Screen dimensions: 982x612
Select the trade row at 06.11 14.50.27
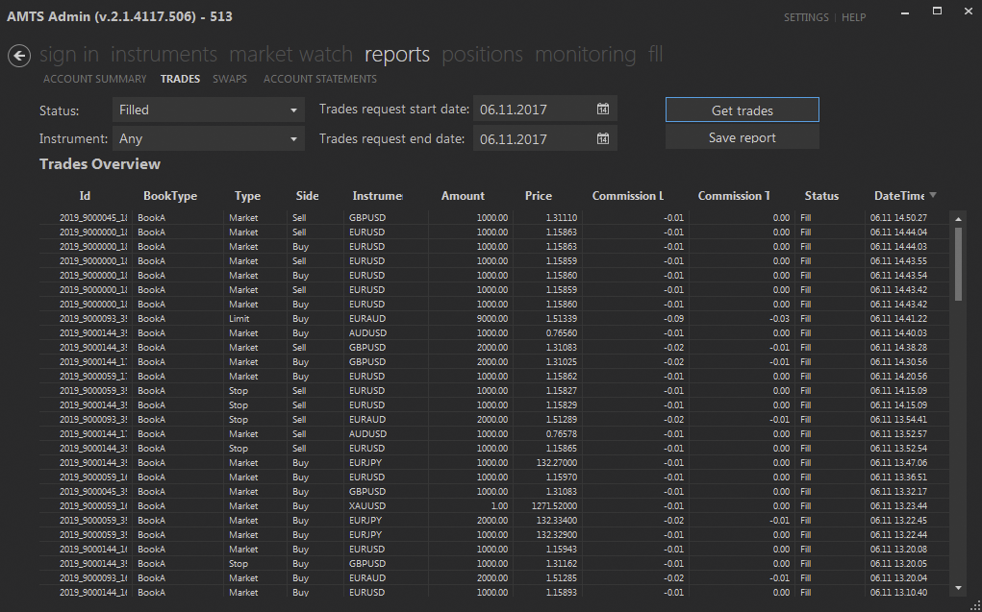494,218
